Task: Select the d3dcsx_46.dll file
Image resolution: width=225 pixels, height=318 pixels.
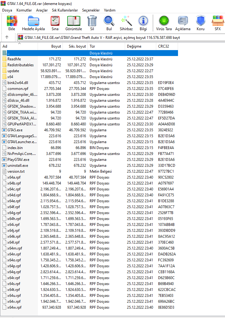Action: [x=18, y=101]
